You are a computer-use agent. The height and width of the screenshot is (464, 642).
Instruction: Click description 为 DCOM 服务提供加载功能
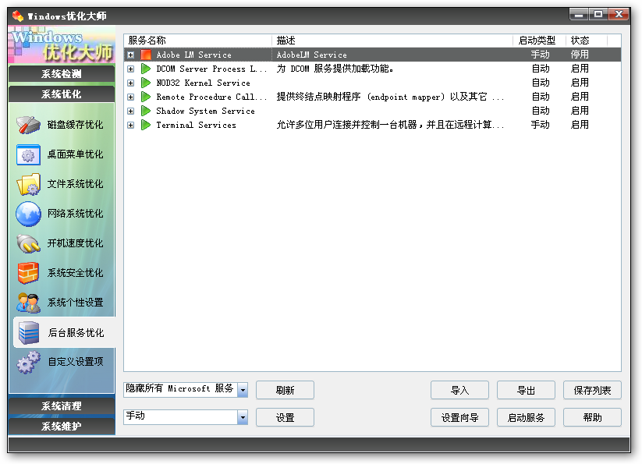click(335, 69)
